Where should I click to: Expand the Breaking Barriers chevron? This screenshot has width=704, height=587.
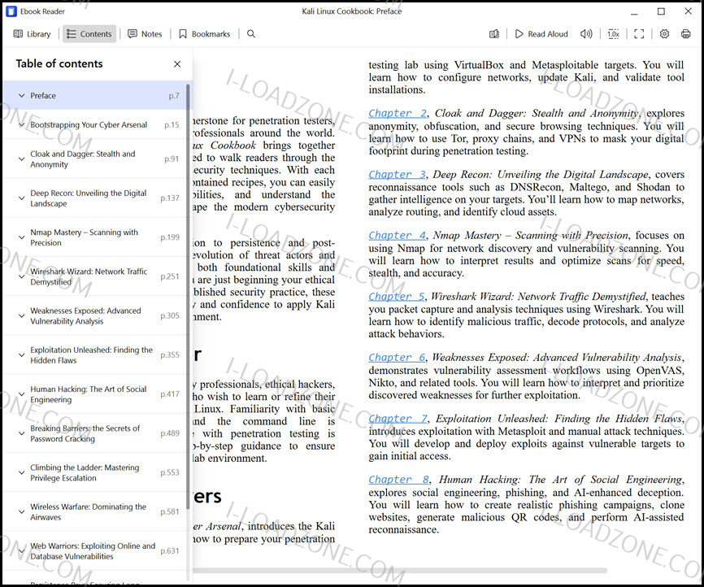pos(21,433)
